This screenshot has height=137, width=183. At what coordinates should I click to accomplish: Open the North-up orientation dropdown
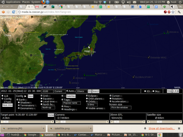pyautogui.click(x=48, y=107)
